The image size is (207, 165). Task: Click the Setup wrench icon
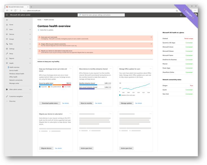coord(7,54)
